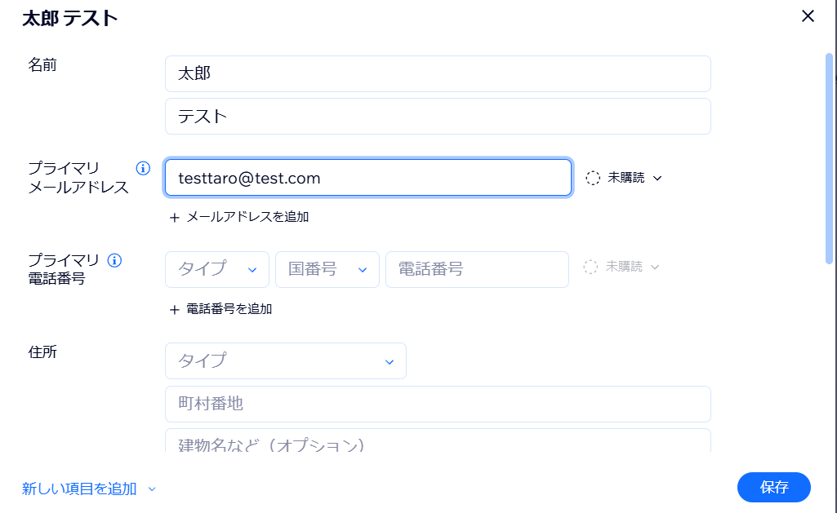Click the メールアドレスを追加 link

(247, 218)
